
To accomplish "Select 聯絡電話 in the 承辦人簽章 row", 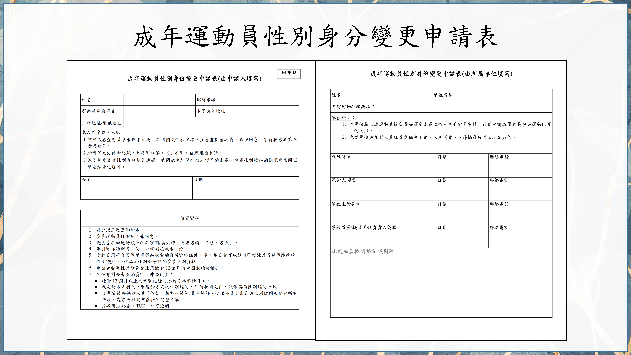I will point(499,181).
